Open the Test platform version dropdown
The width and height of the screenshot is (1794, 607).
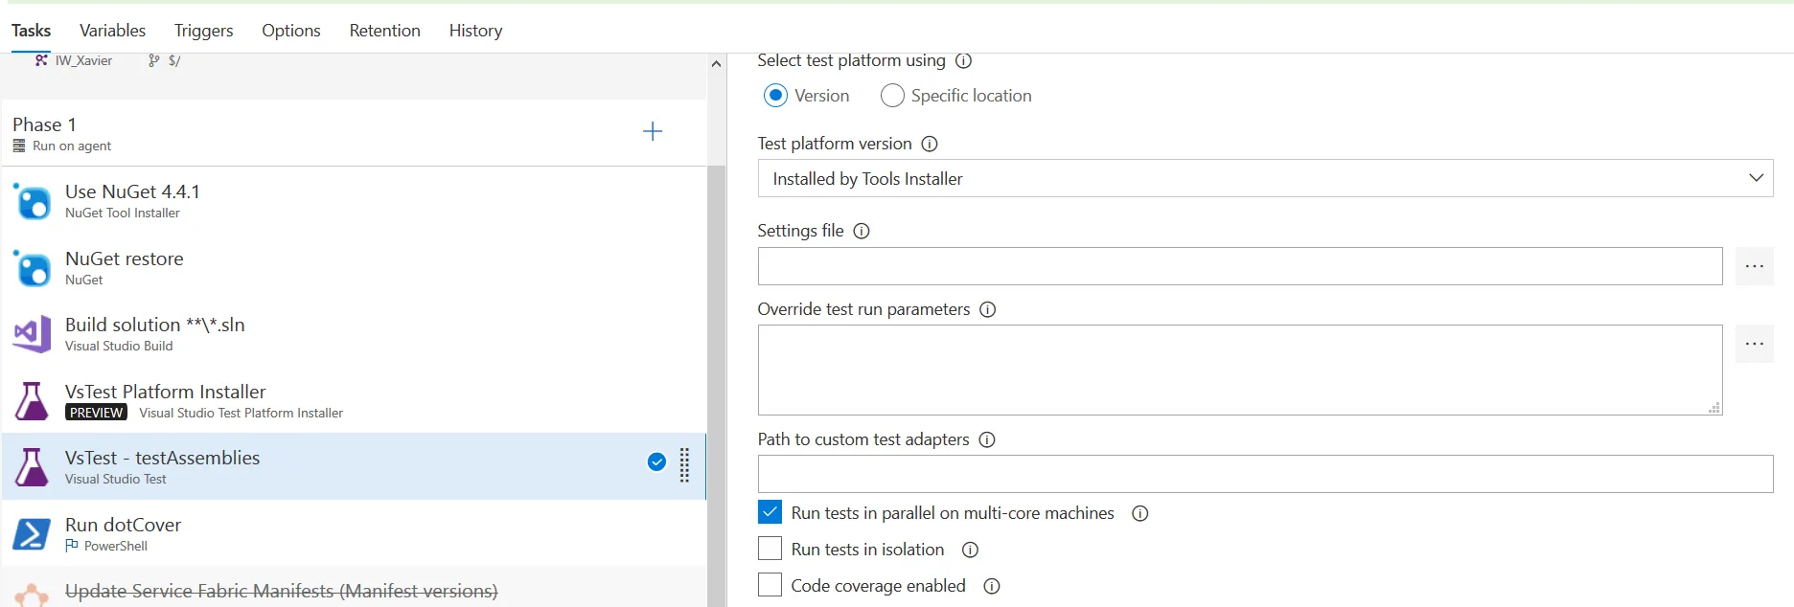(x=1265, y=178)
